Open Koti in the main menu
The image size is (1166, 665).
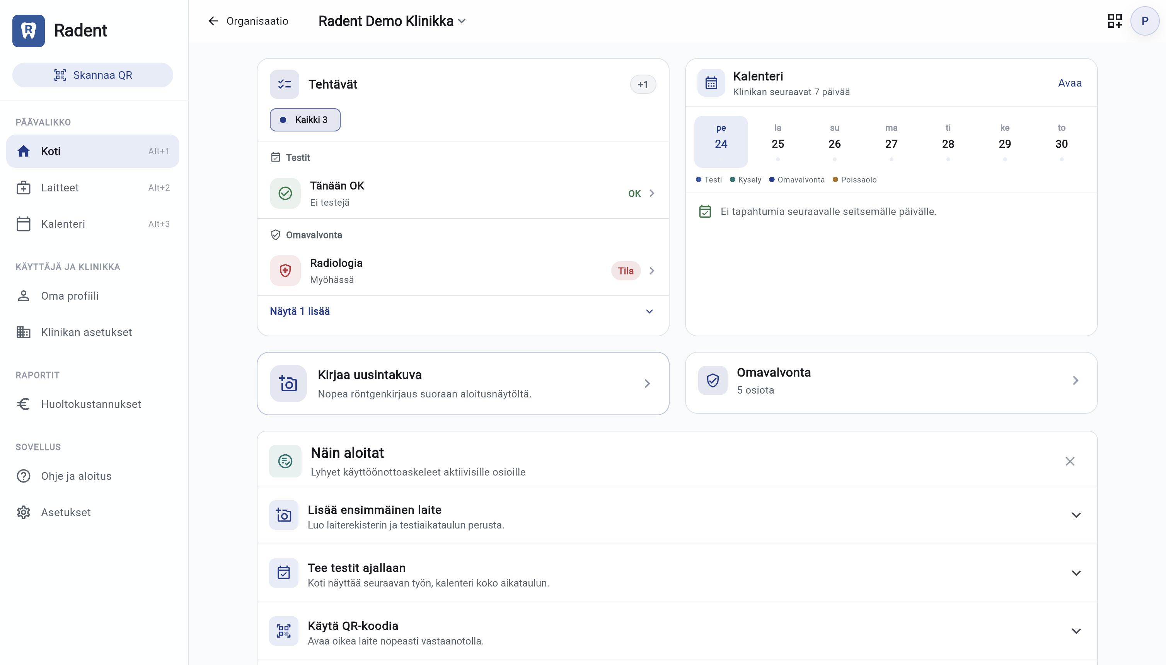coord(93,151)
